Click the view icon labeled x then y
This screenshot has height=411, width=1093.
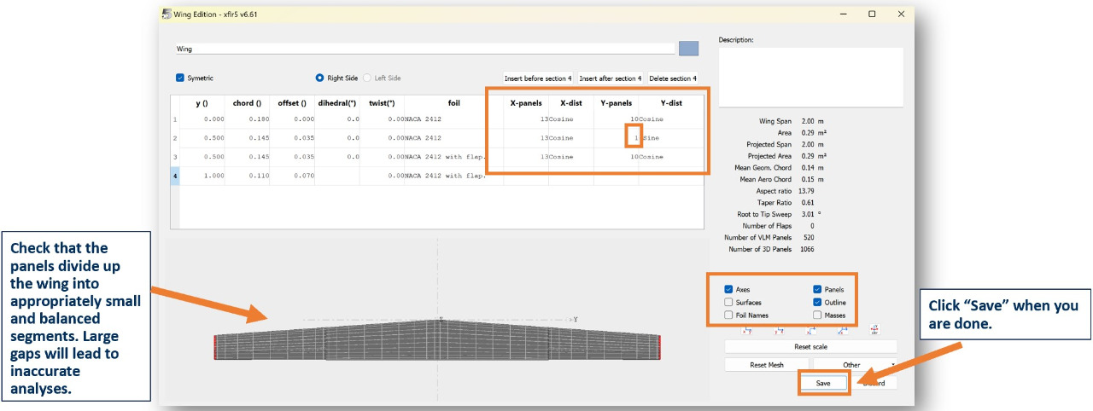click(x=746, y=330)
